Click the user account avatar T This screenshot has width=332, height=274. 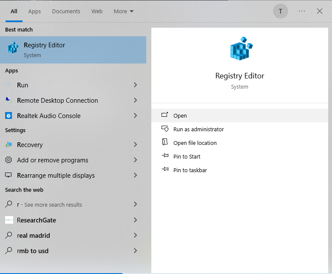coord(281,12)
